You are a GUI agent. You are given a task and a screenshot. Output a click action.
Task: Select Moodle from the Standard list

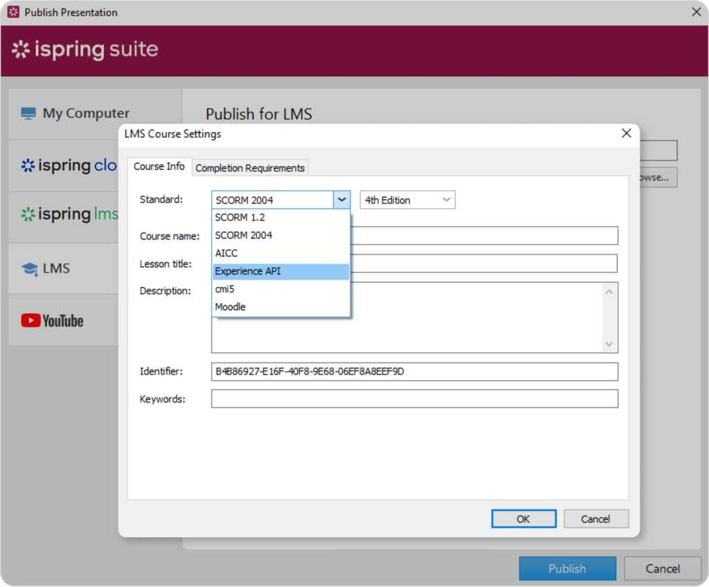(x=281, y=307)
